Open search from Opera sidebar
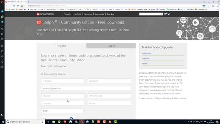 click(2, 29)
